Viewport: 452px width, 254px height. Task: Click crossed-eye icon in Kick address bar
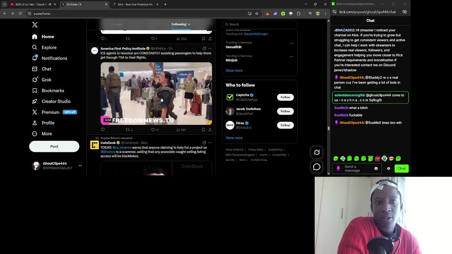pyautogui.click(x=405, y=12)
